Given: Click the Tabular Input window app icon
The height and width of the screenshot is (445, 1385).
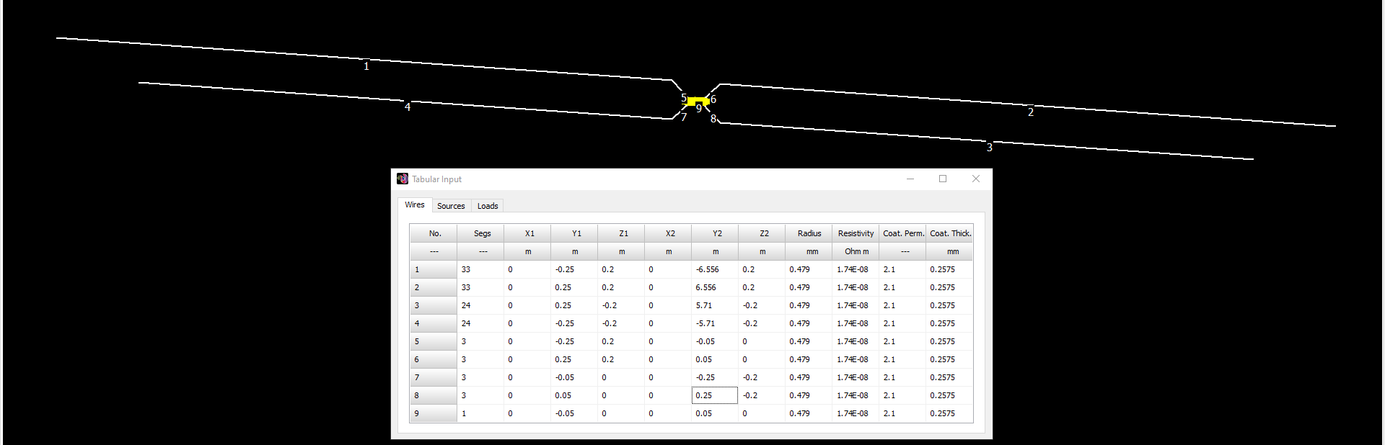Looking at the screenshot, I should tap(403, 179).
